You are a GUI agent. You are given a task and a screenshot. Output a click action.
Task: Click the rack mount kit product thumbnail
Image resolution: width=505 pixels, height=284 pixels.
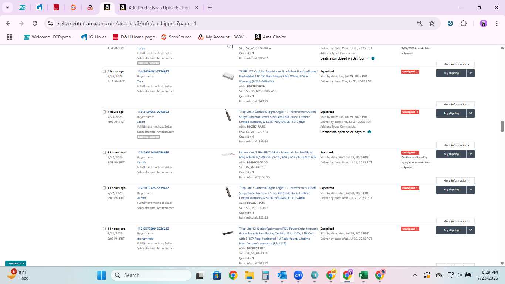click(228, 154)
